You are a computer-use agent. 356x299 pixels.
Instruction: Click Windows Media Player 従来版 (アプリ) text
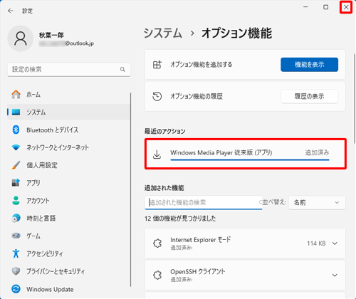(x=221, y=152)
